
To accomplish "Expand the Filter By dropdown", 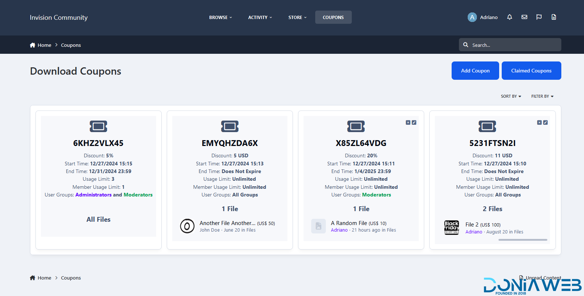I will 542,96.
